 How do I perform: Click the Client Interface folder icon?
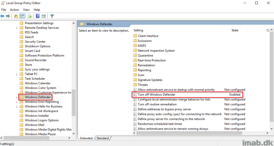(x=135, y=36)
